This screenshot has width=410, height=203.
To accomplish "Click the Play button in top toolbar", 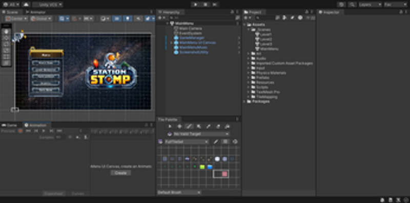I will click(196, 5).
